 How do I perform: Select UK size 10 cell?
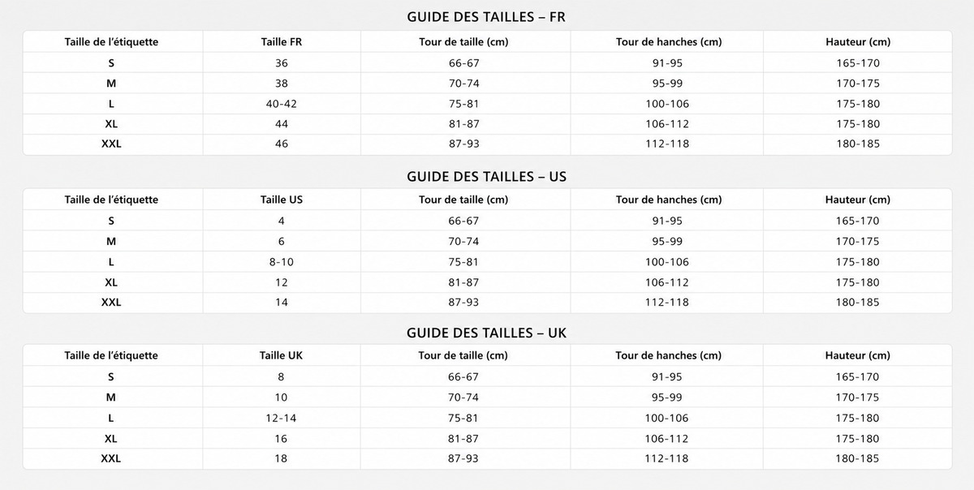click(x=282, y=398)
